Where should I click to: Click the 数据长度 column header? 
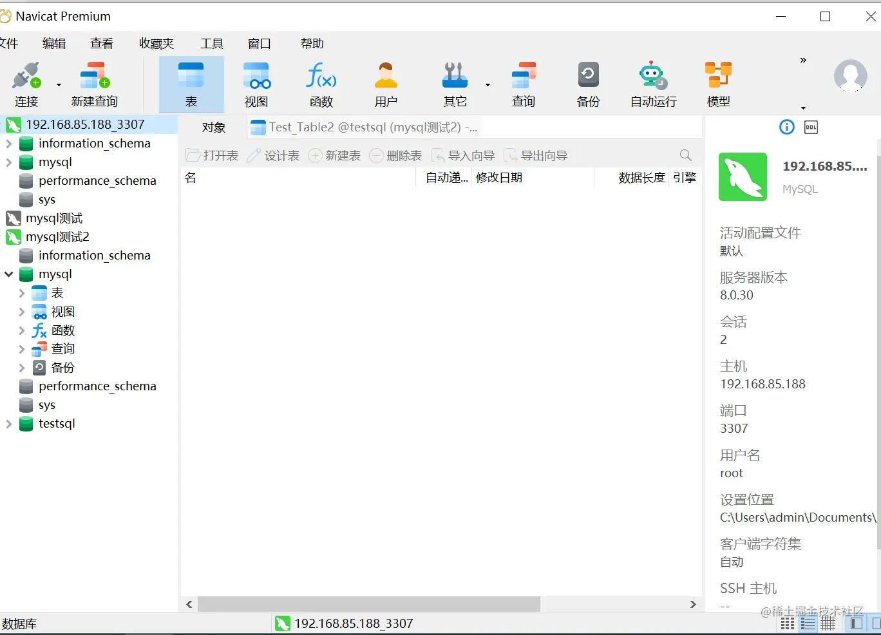(x=632, y=178)
